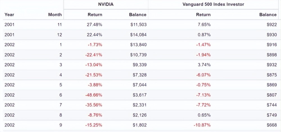Select the $932 Vanguard balance cell
Image resolution: width=281 pixels, height=132 pixels.
pos(272,65)
